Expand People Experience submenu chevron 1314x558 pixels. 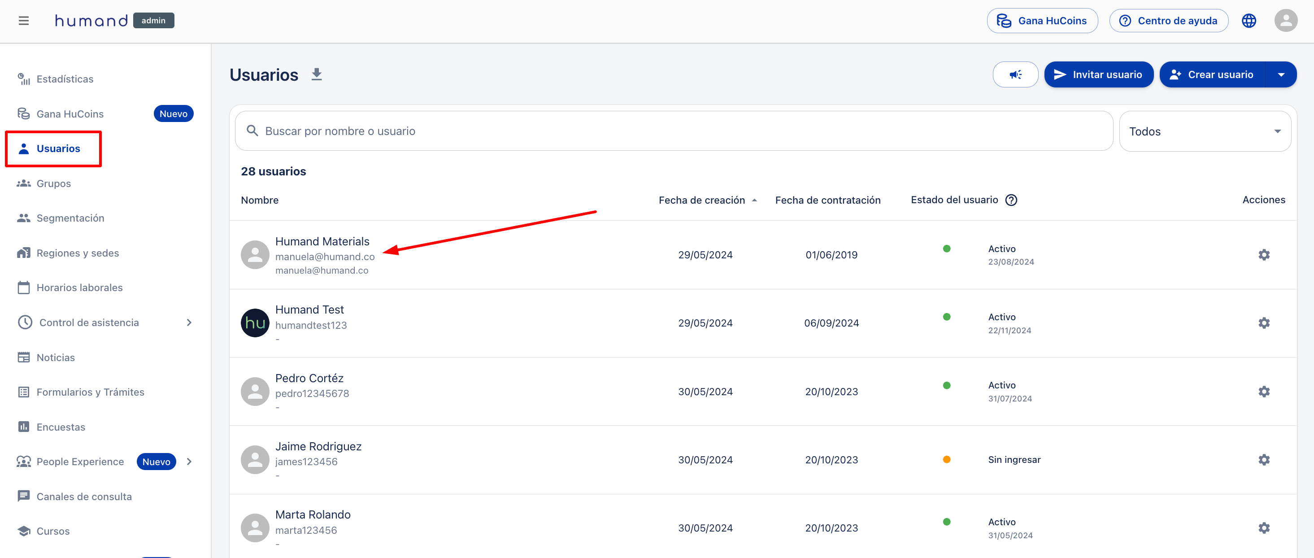point(189,462)
